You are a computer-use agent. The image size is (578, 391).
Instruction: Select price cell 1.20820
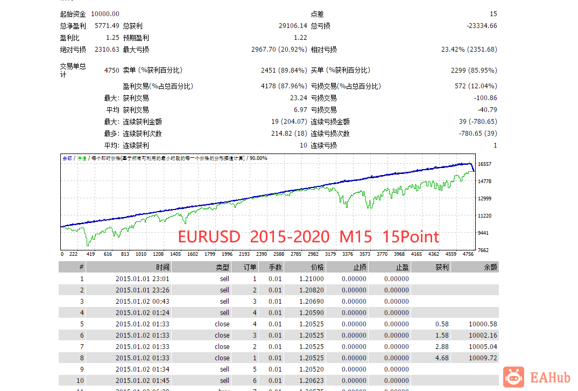tap(312, 290)
